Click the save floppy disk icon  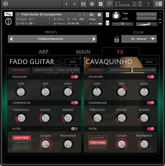[x=83, y=4]
